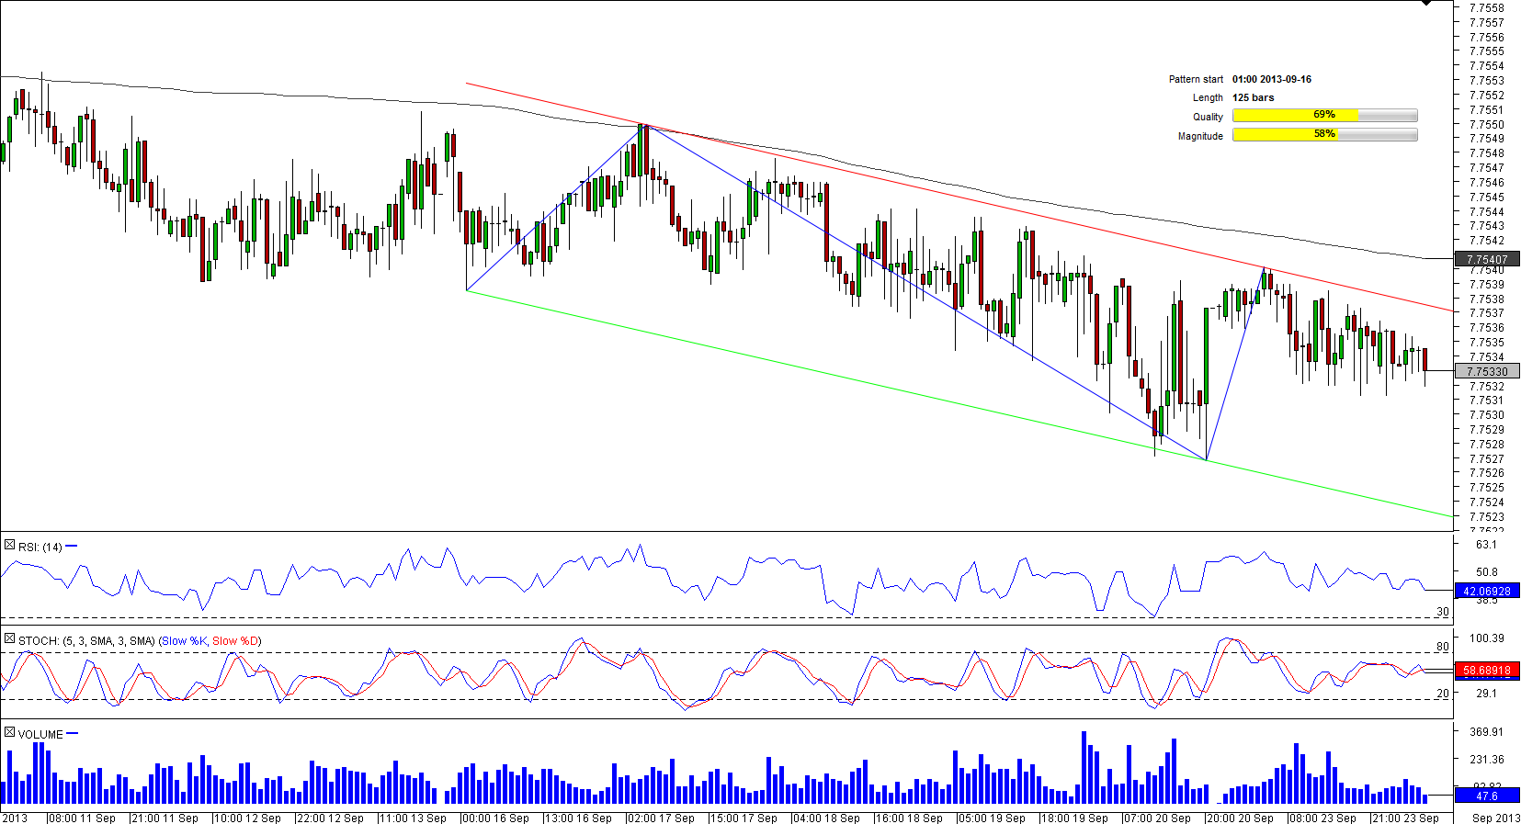Click the 02:00 17 Sep time label
Viewport: 1521px width, 824px height.
[662, 818]
